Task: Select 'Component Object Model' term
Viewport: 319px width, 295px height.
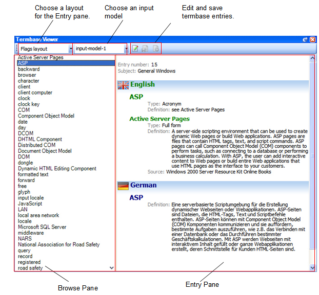Action: pos(46,116)
